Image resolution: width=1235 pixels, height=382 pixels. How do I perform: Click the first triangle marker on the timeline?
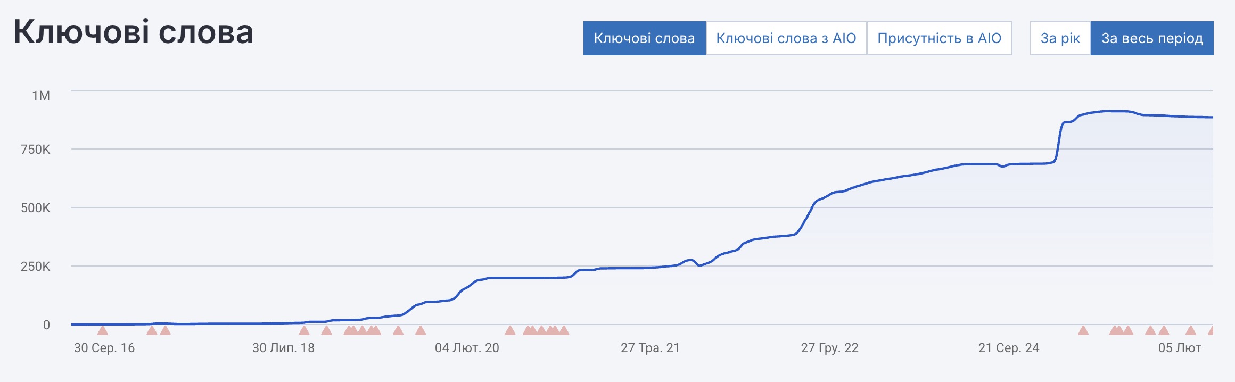pyautogui.click(x=103, y=330)
